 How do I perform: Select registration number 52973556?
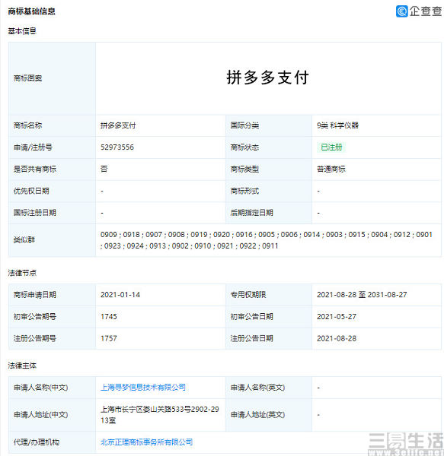[x=117, y=147]
